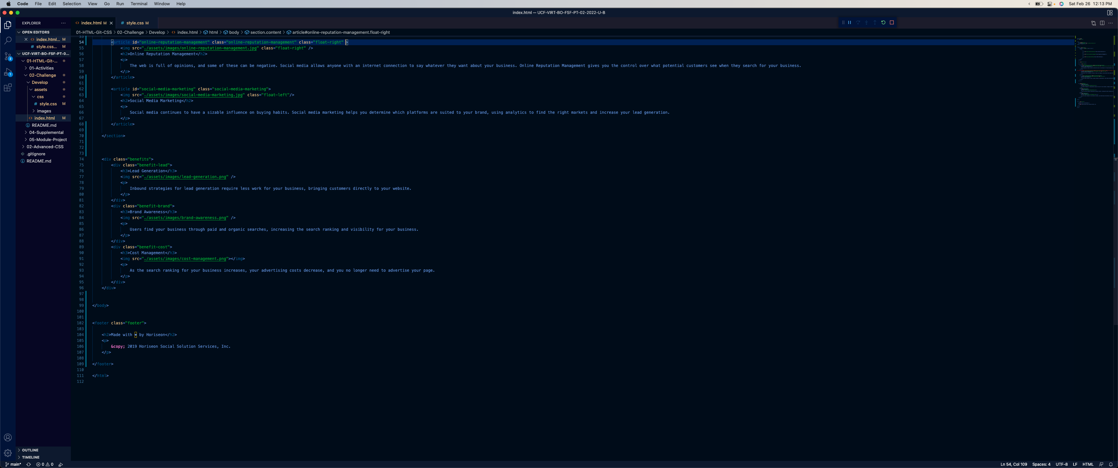Open the Extensions view
This screenshot has width=1118, height=468.
click(x=8, y=88)
